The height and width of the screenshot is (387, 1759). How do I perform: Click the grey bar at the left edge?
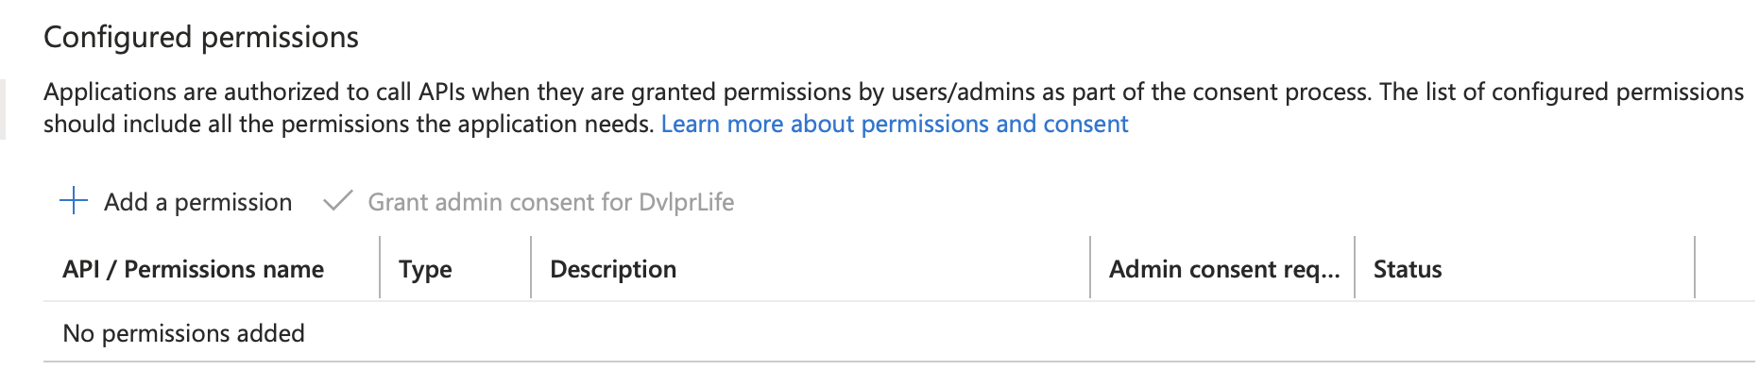[3, 109]
